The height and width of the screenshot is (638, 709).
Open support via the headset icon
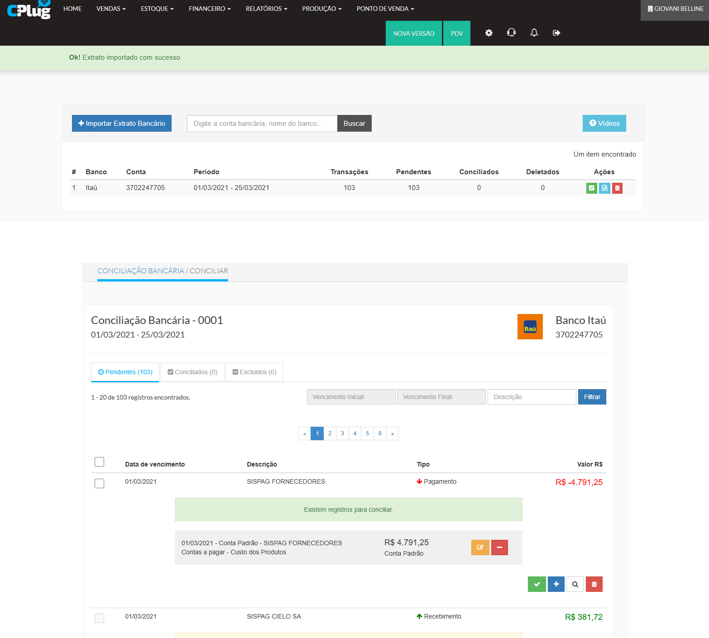click(511, 33)
